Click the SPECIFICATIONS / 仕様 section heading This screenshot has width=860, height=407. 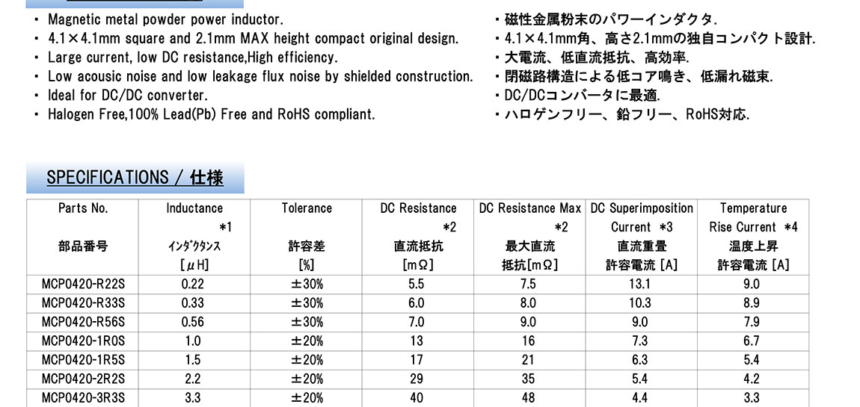tap(135, 178)
